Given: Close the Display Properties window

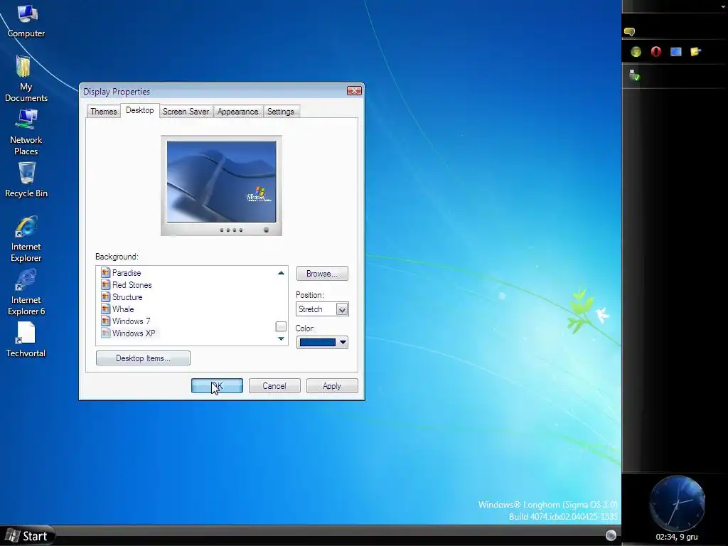Looking at the screenshot, I should (x=354, y=90).
